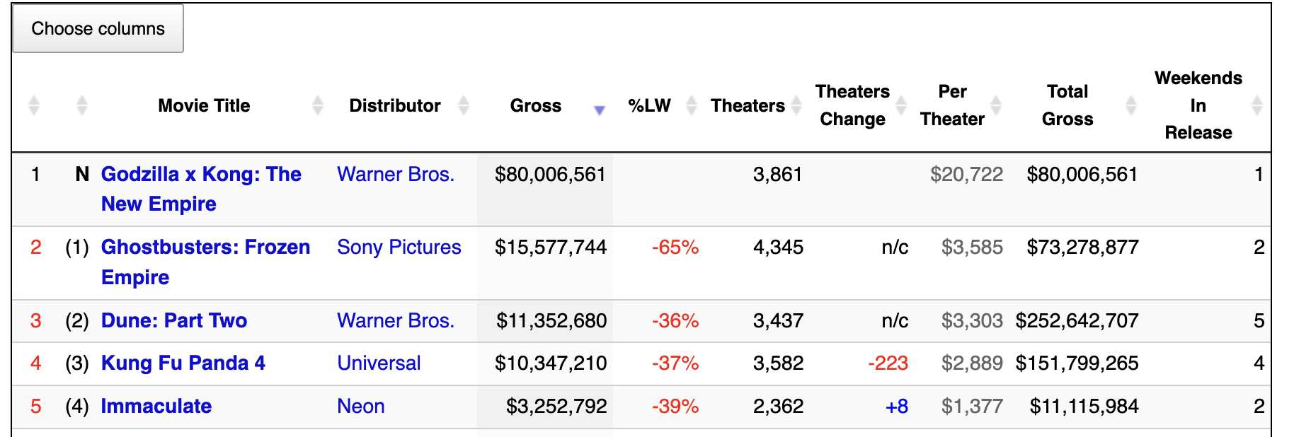Select the 2,362 theaters count for Immaculate
The width and height of the screenshot is (1294, 437).
[x=778, y=406]
